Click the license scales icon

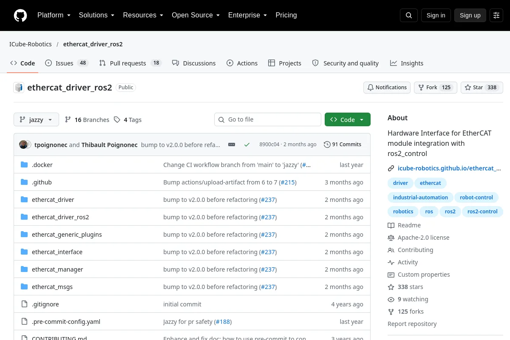coord(391,238)
